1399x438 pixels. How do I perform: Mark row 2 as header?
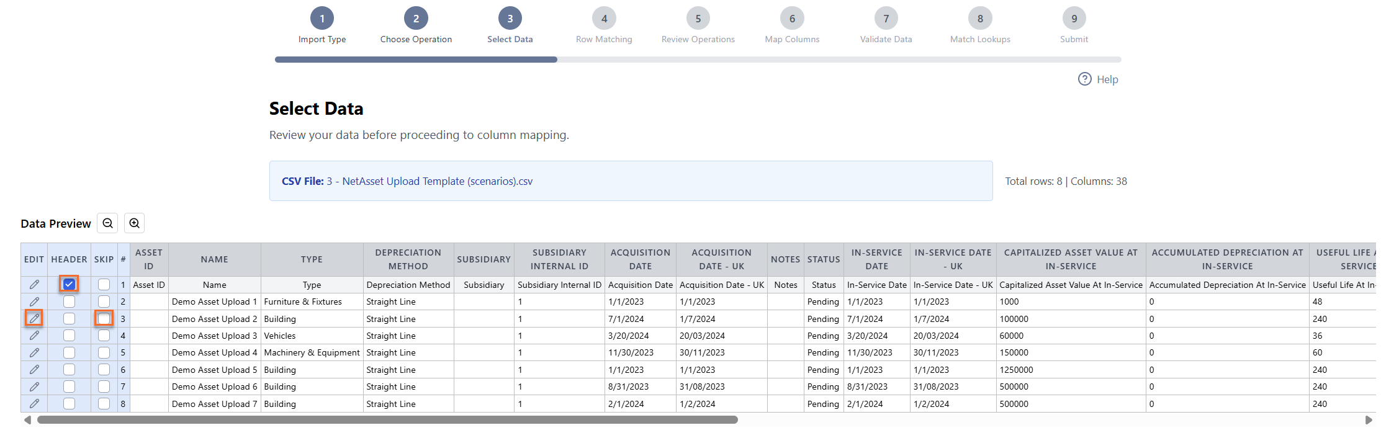tap(69, 302)
